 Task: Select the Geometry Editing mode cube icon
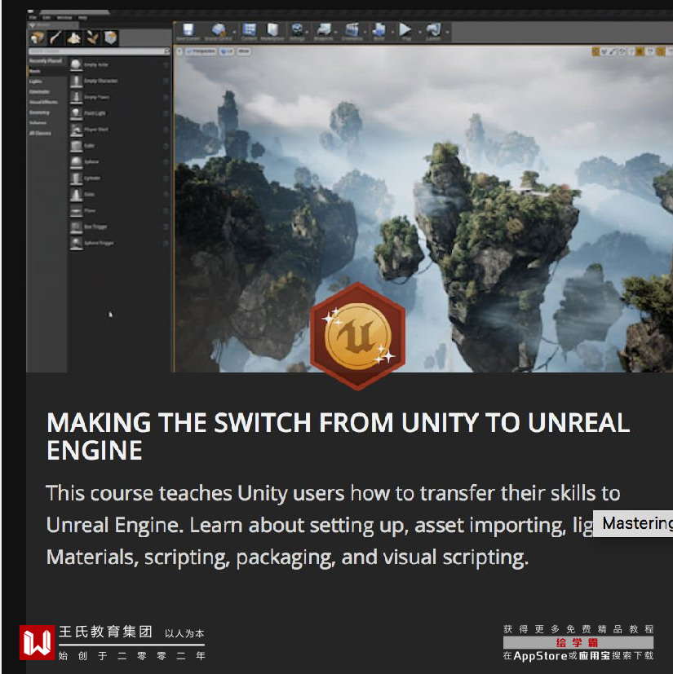click(x=111, y=37)
